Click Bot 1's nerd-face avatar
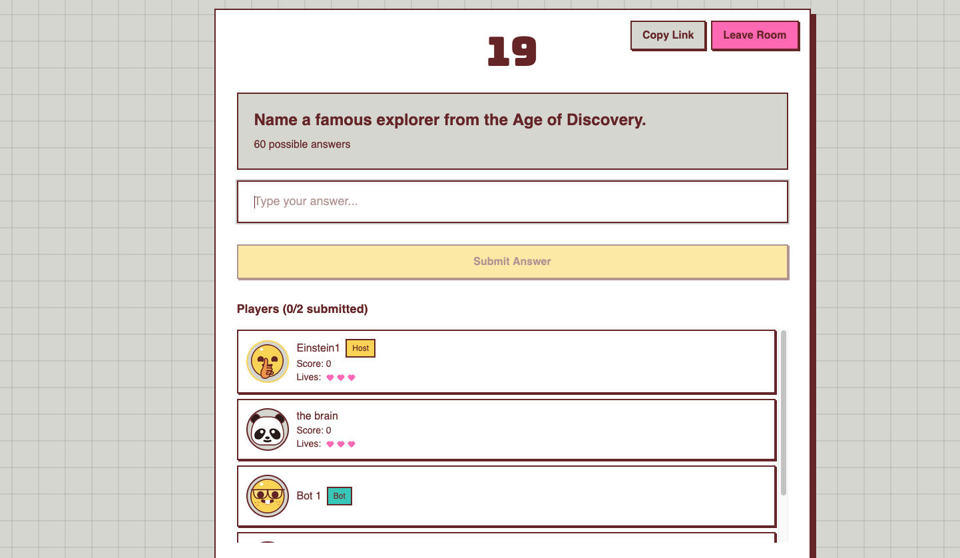This screenshot has width=960, height=558. pos(268,496)
